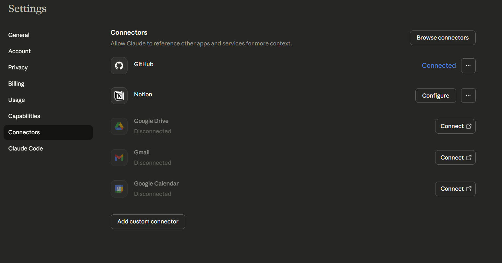This screenshot has height=263, width=502.
Task: Connect the Gmail connector
Action: 455,158
